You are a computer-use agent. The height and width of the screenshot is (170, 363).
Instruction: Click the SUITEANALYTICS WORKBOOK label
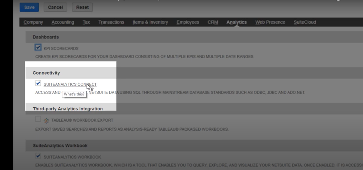pos(72,157)
